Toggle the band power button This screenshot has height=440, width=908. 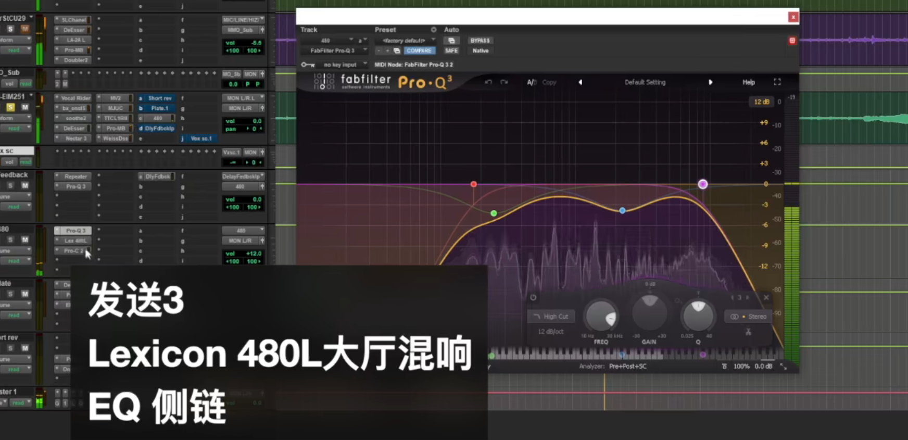click(x=533, y=297)
